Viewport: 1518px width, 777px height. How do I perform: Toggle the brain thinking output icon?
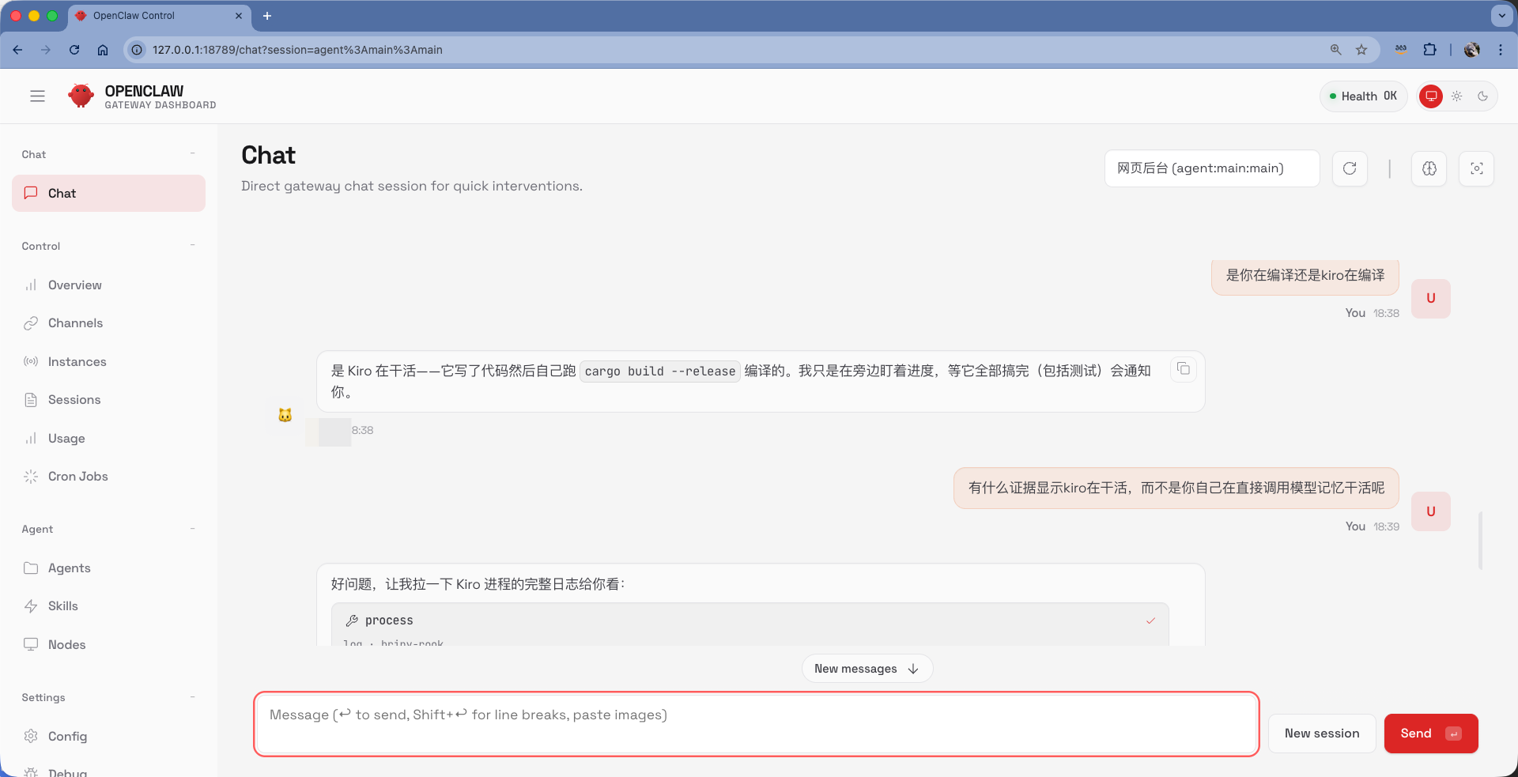click(1429, 168)
